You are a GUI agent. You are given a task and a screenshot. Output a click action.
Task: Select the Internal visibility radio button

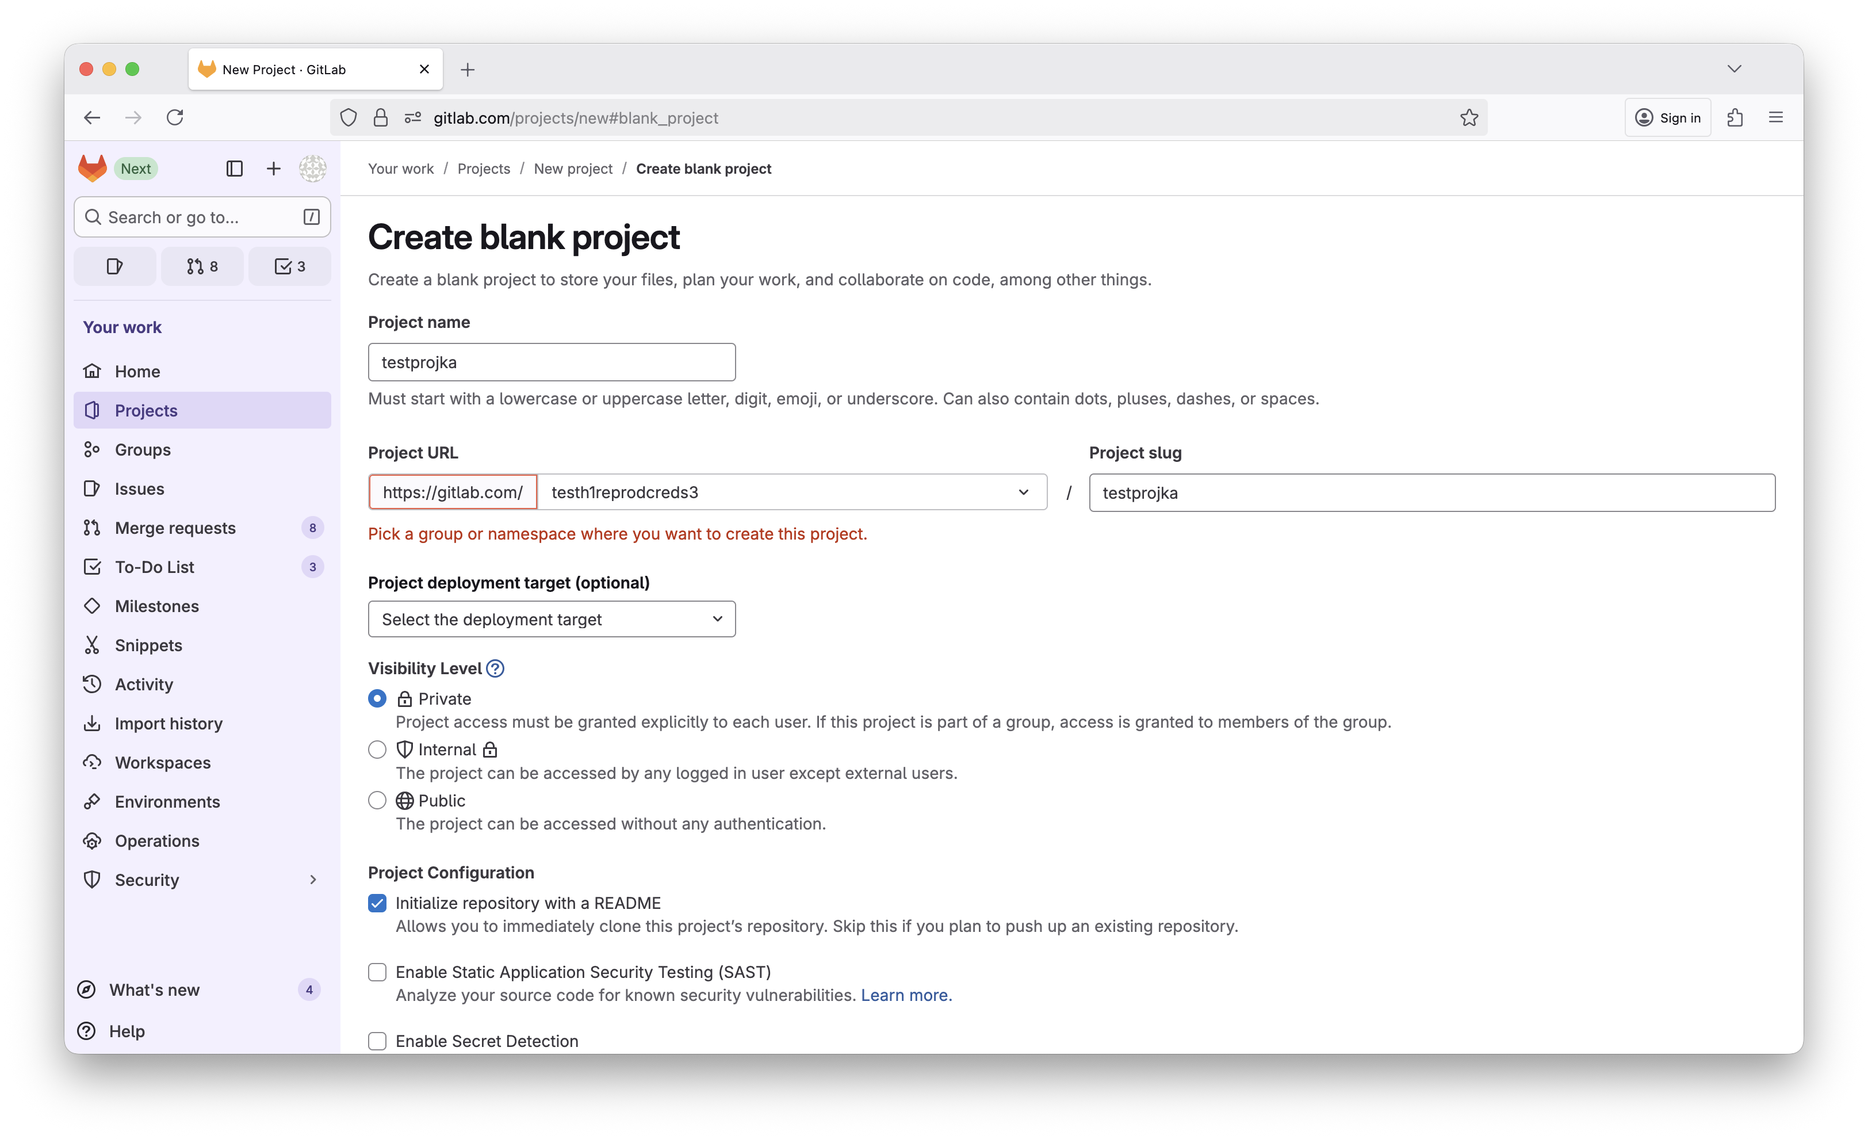[x=377, y=749]
